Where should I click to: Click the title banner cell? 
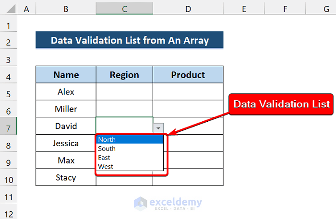pyautogui.click(x=130, y=40)
